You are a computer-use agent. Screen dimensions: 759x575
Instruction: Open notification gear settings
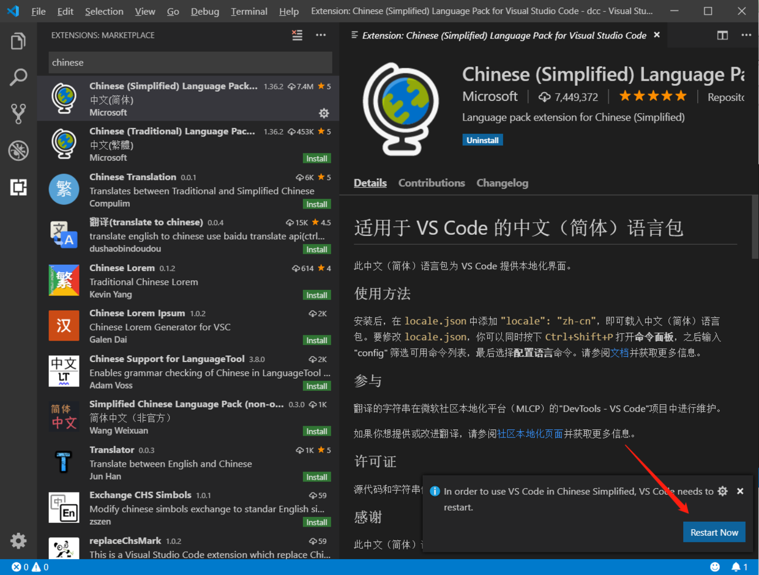pos(722,491)
